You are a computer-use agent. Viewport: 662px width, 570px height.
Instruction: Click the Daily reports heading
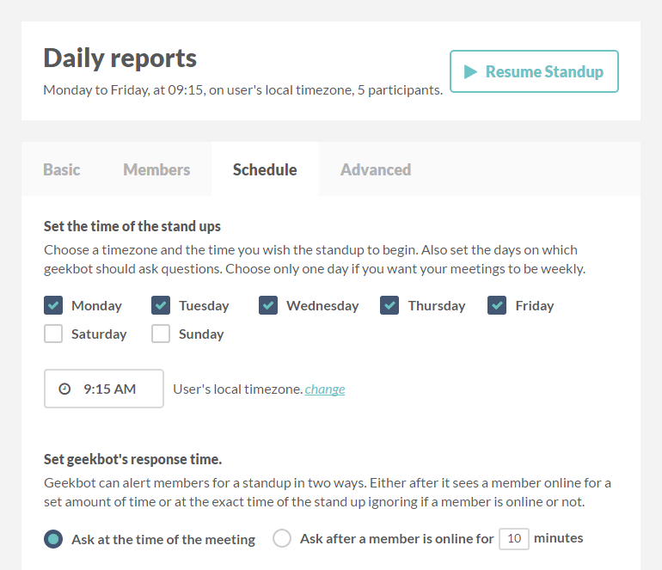click(x=120, y=58)
